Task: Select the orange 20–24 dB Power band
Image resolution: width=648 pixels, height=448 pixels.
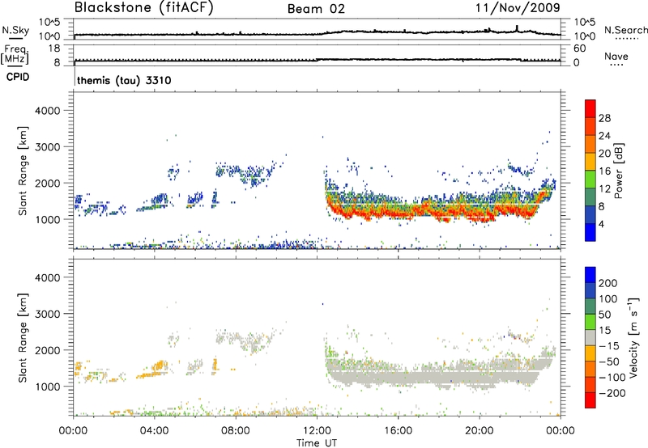Action: point(590,145)
